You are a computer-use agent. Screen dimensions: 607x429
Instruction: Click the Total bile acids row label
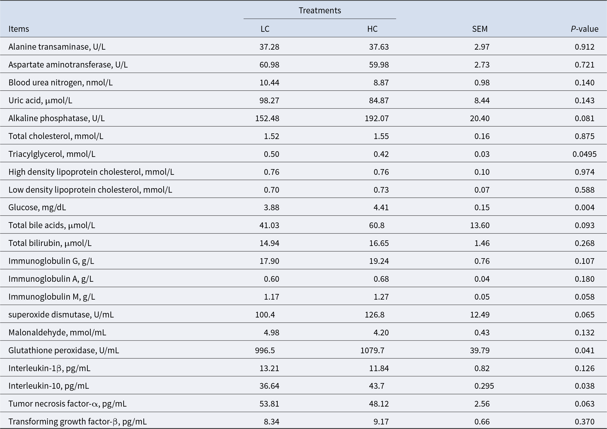pos(52,225)
